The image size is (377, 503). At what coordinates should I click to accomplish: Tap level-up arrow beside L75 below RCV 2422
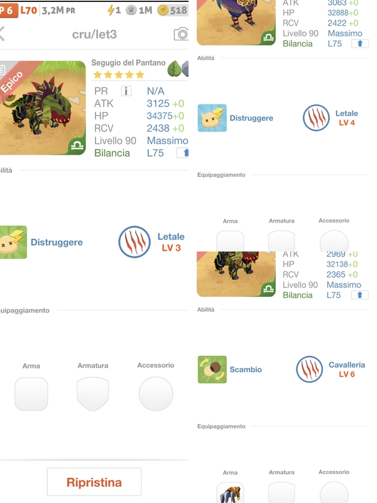(359, 43)
